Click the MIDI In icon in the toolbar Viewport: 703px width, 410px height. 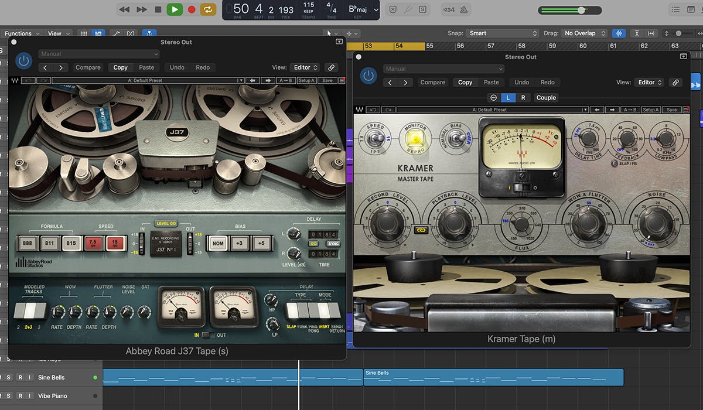(x=393, y=9)
